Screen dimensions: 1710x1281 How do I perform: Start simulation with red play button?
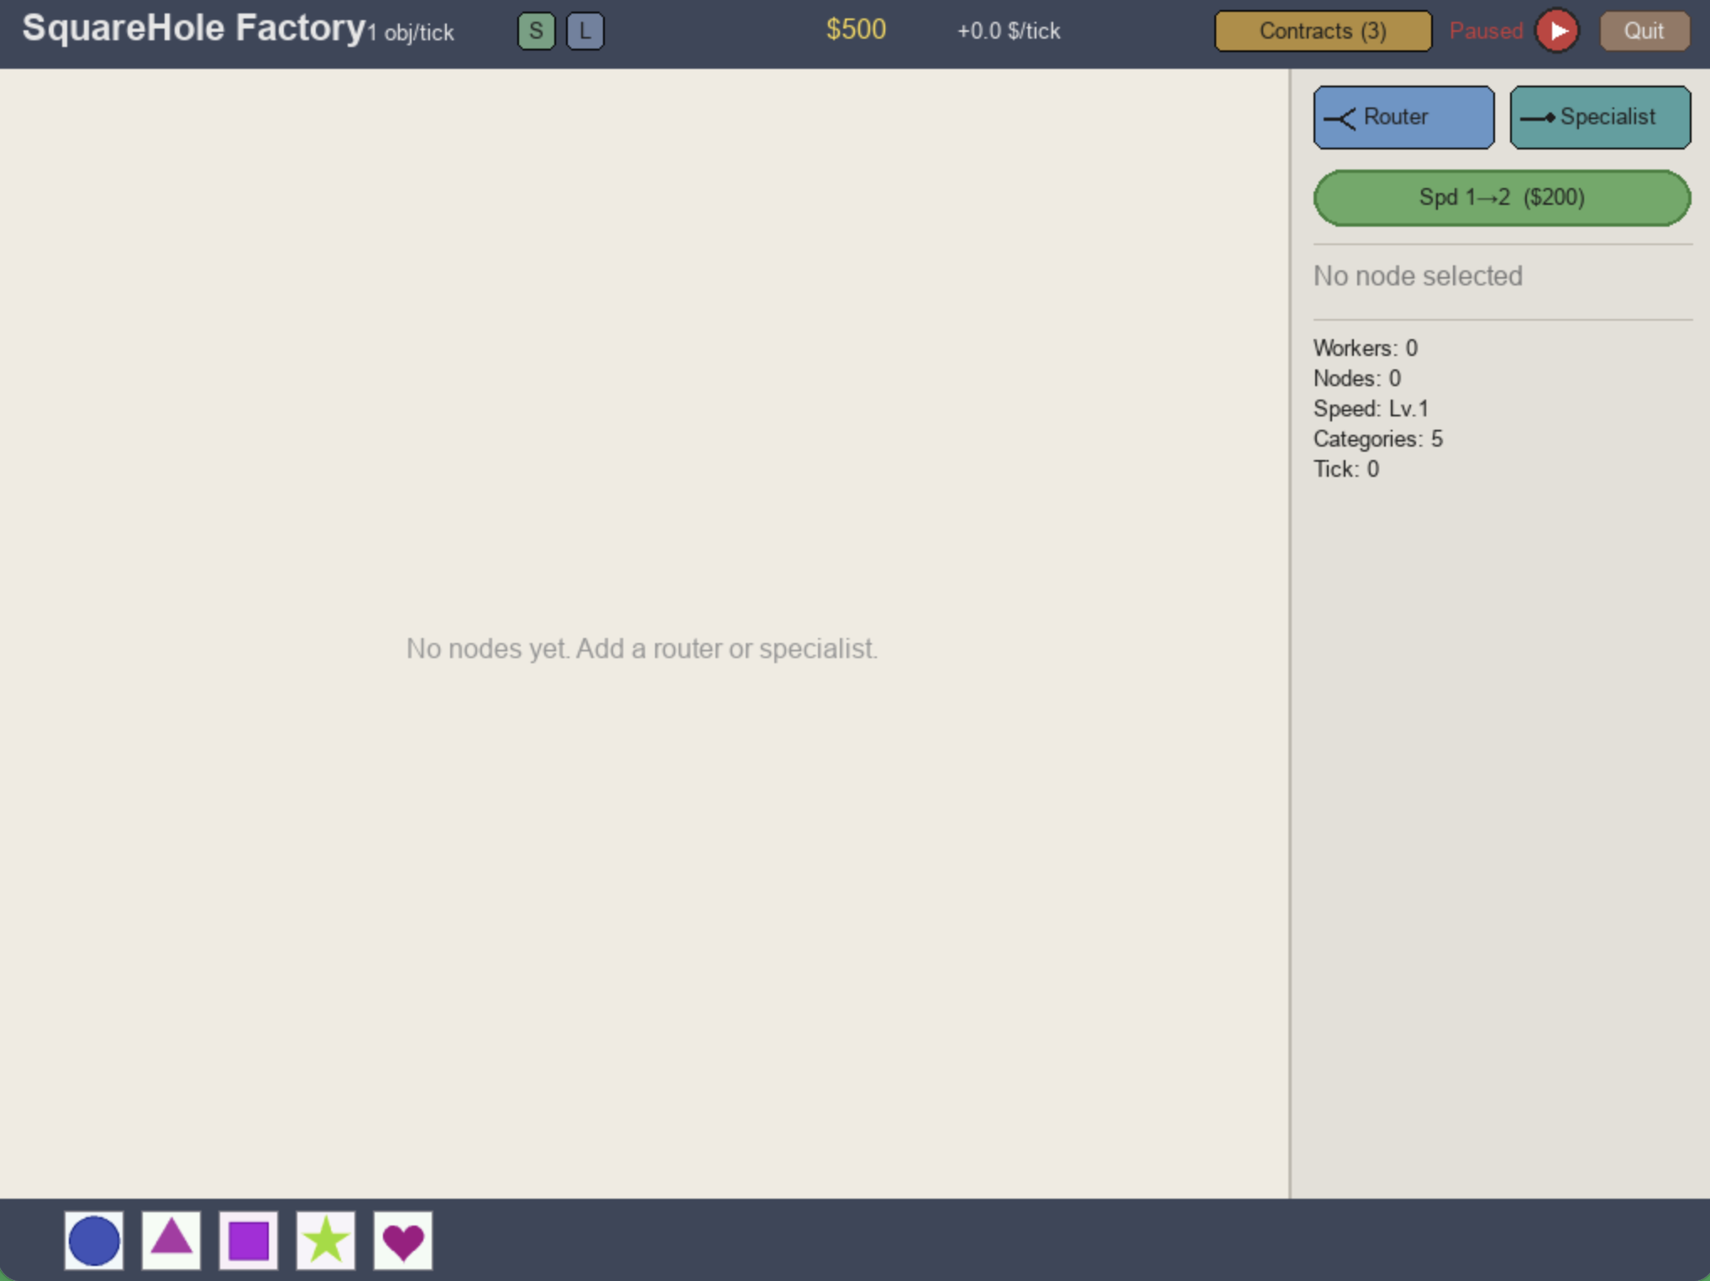1557,31
